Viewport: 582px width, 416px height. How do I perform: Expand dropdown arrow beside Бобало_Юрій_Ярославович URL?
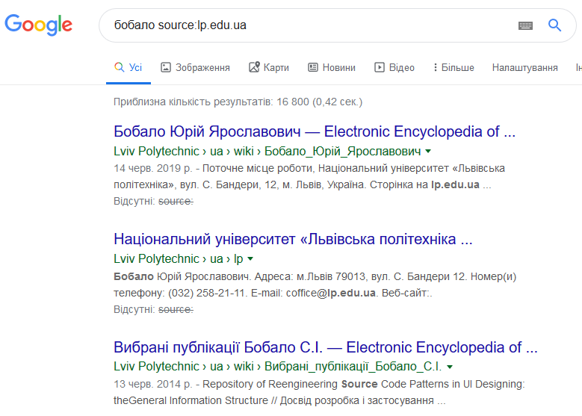click(x=428, y=151)
